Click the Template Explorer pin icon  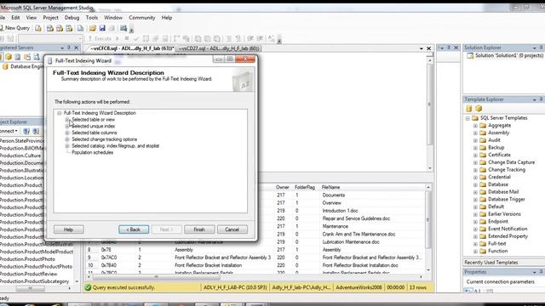click(x=542, y=99)
